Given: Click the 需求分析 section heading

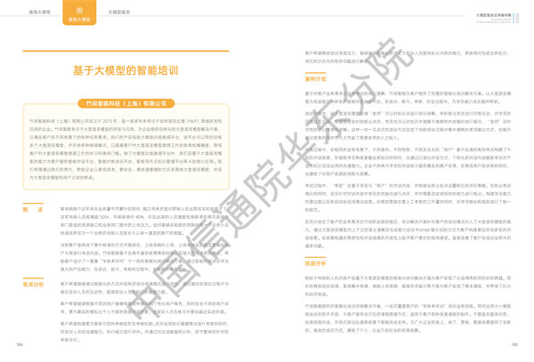Looking at the screenshot, I should 33,285.
